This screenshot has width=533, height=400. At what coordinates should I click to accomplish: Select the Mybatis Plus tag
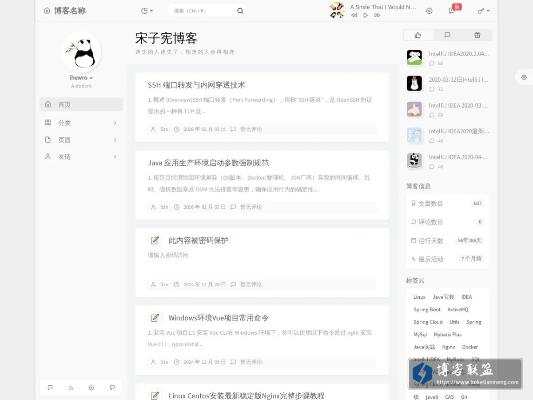point(448,334)
